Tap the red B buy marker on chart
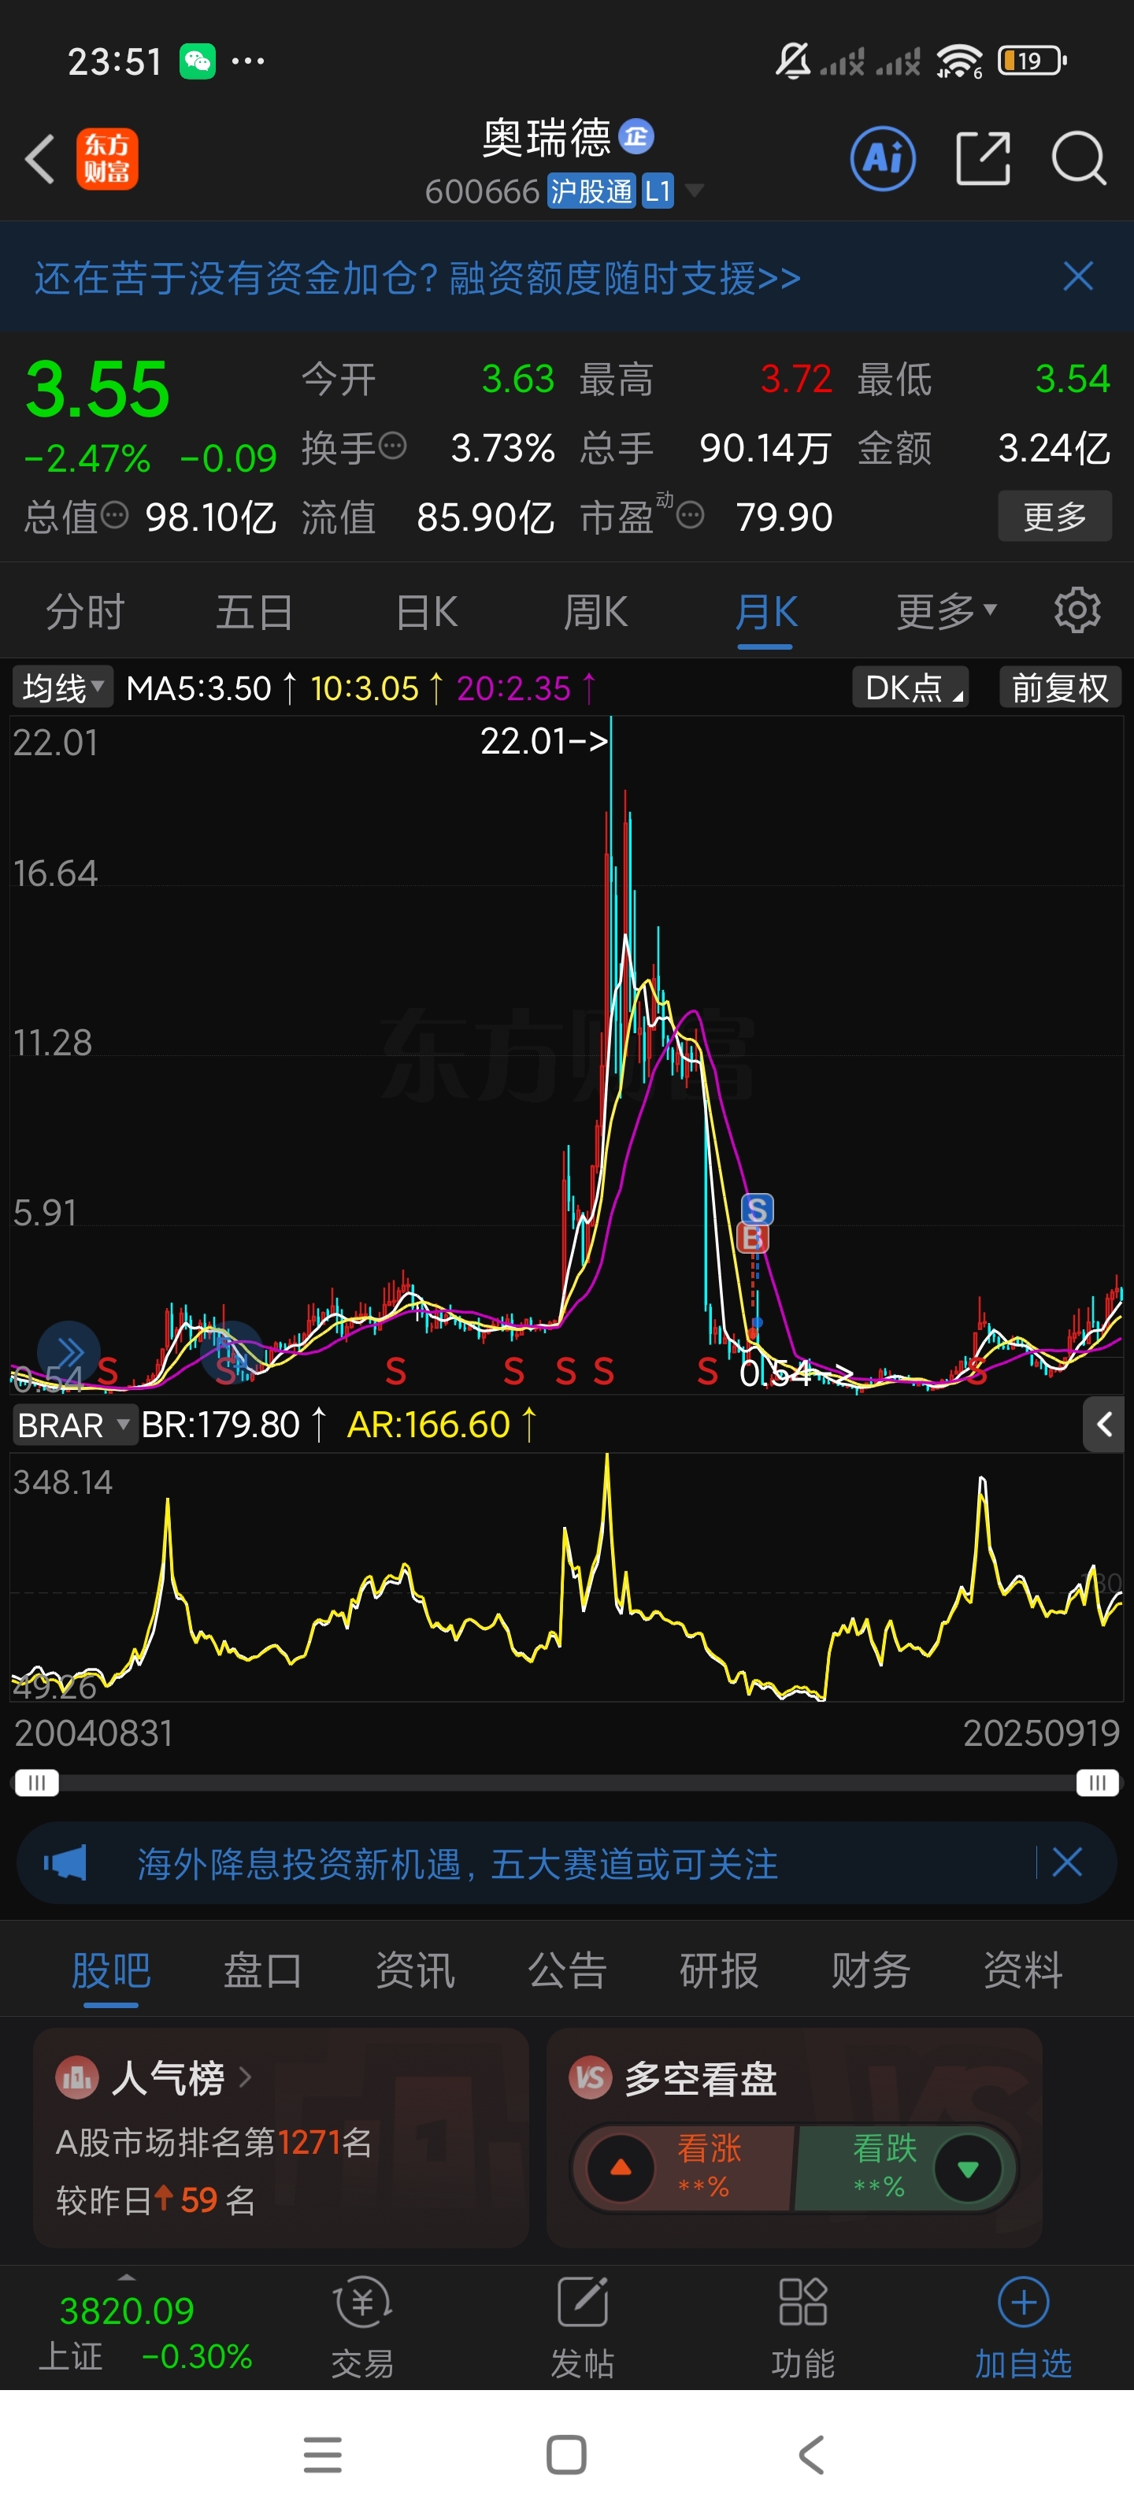The width and height of the screenshot is (1134, 2520). click(x=751, y=1239)
